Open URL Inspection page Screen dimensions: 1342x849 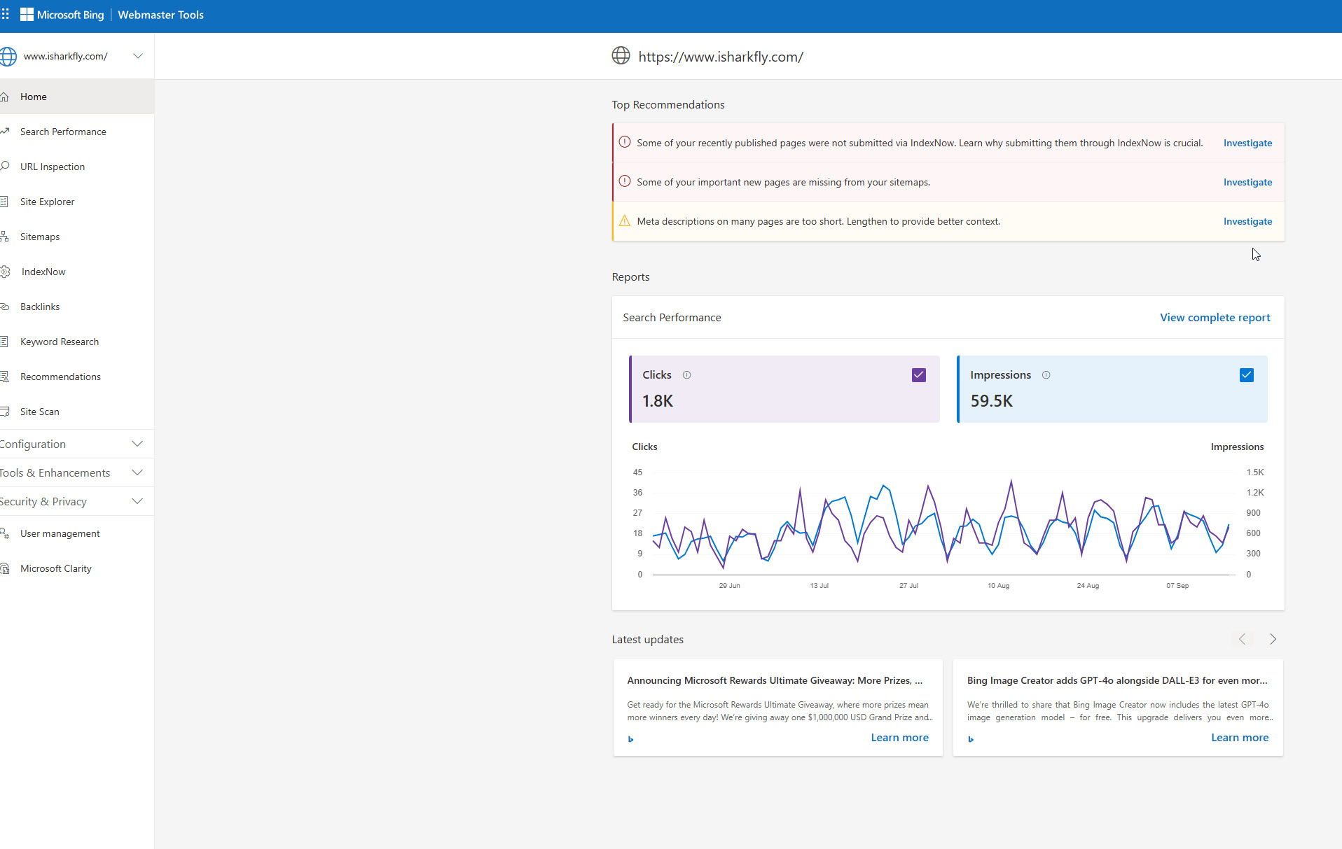pyautogui.click(x=77, y=167)
